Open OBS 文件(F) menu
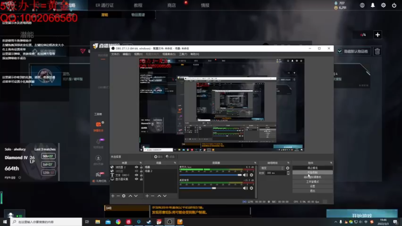 115,54
